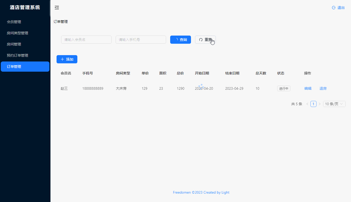
Task: Click 编辑 link for 赵三's order
Action: pyautogui.click(x=308, y=88)
